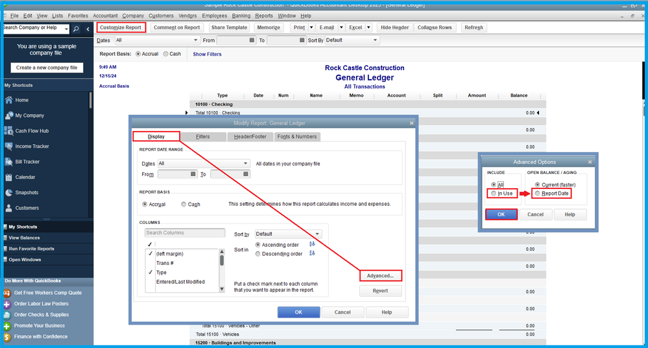The width and height of the screenshot is (648, 348).
Task: Open the dialog's To date calendar icon
Action: click(x=246, y=174)
